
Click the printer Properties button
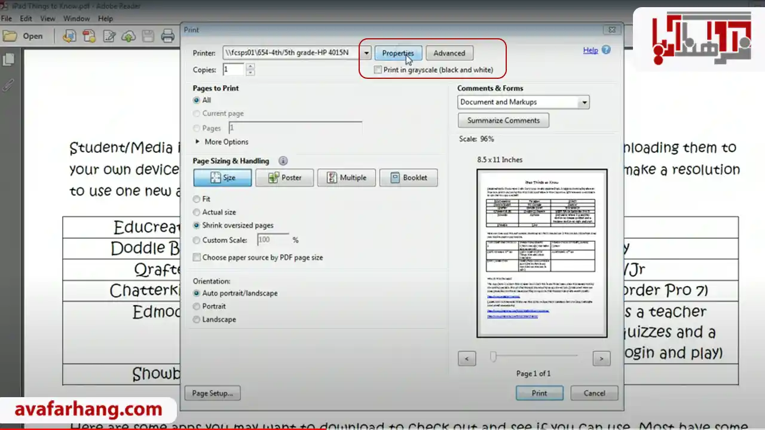(398, 53)
